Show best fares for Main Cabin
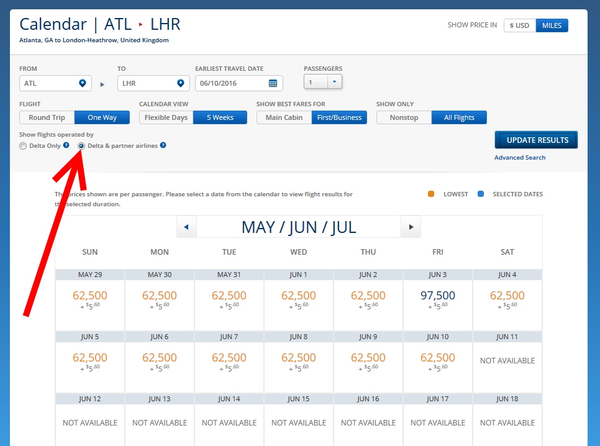Screen dimensions: 600x446 [x=283, y=117]
